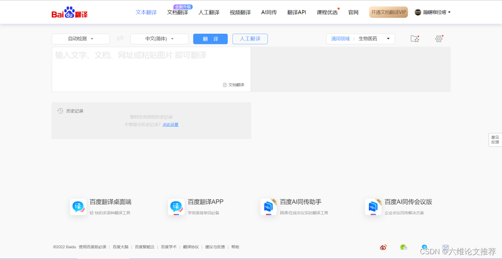Image resolution: width=502 pixels, height=259 pixels.
Task: Open the 百度学术 footer link
Action: pyautogui.click(x=169, y=247)
